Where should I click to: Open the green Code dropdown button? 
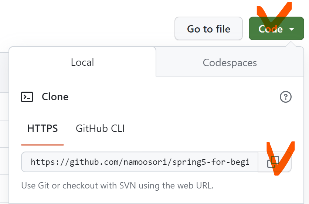276,28
